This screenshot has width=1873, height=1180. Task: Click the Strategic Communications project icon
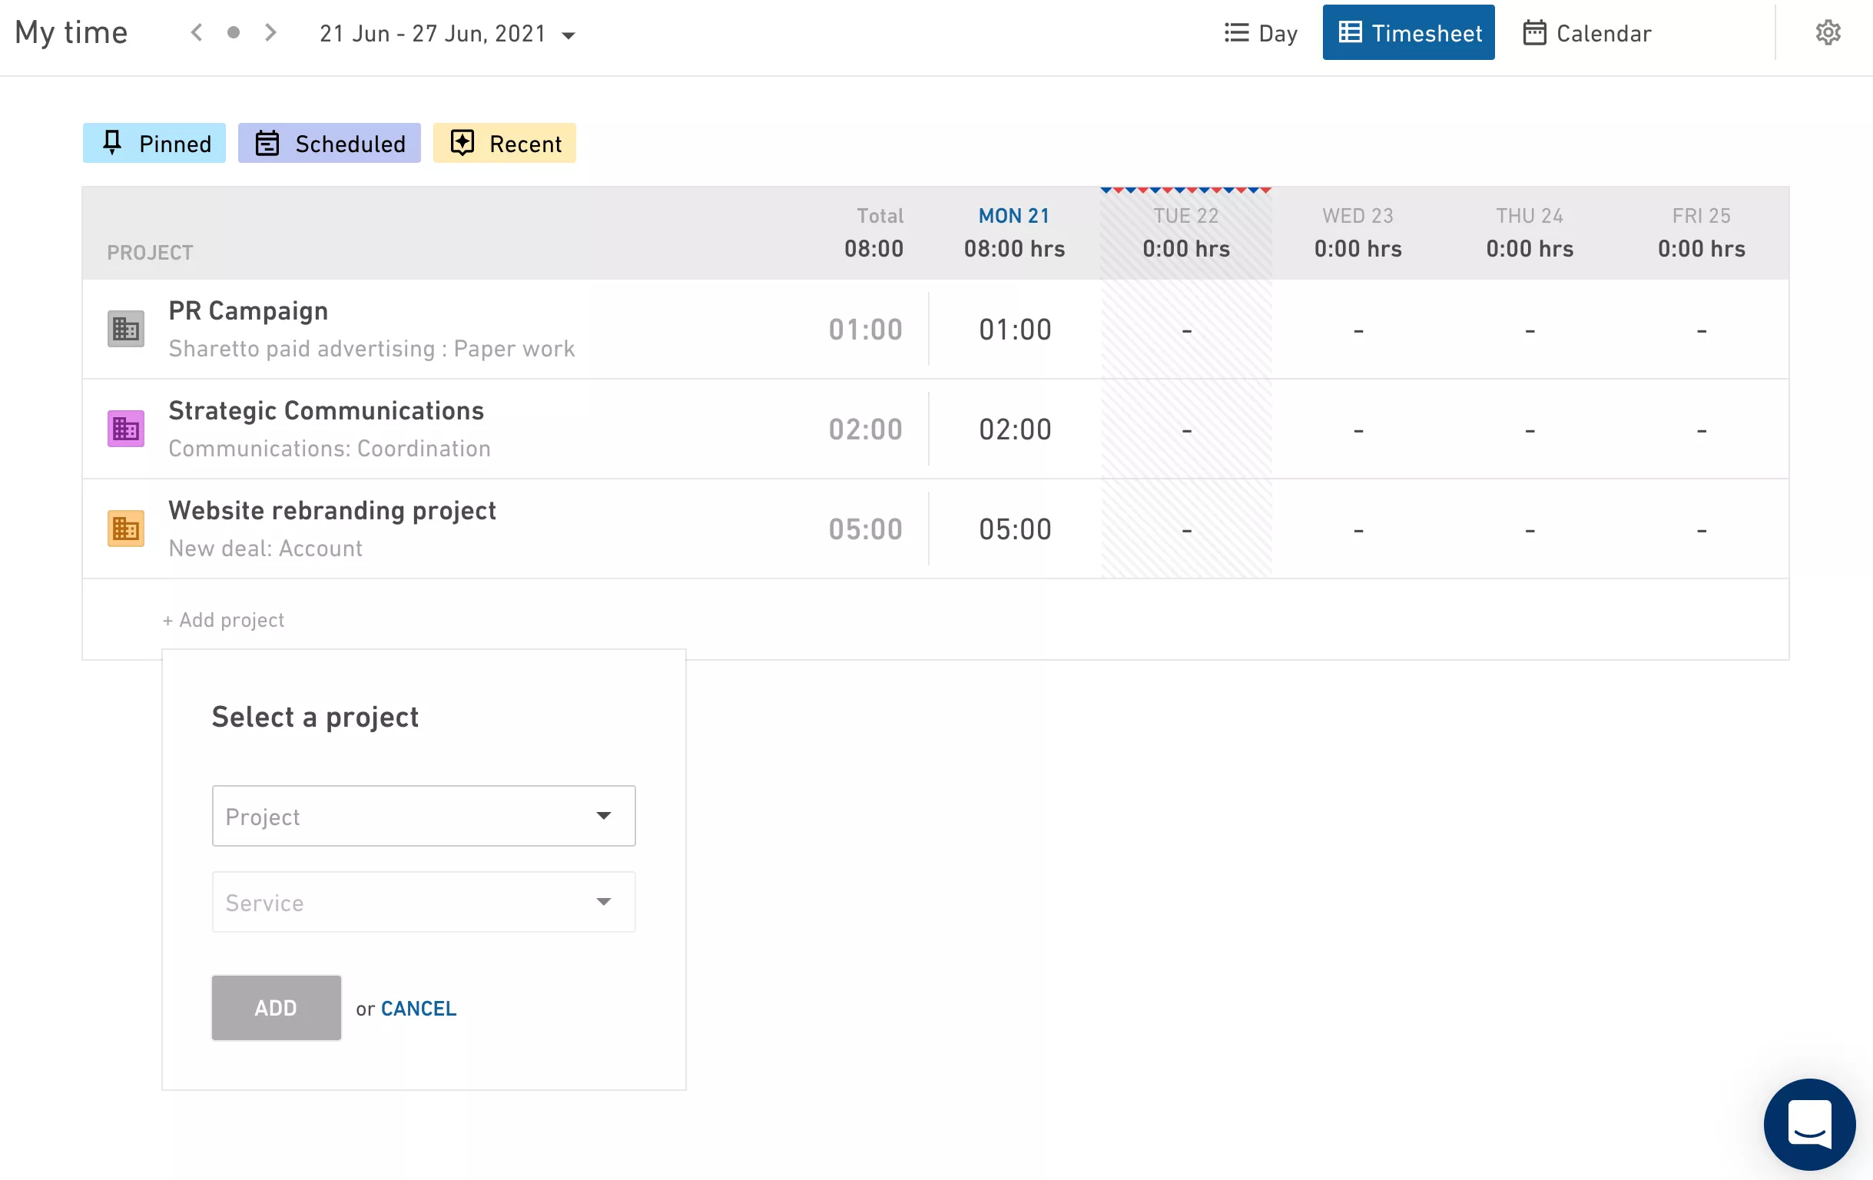tap(125, 429)
